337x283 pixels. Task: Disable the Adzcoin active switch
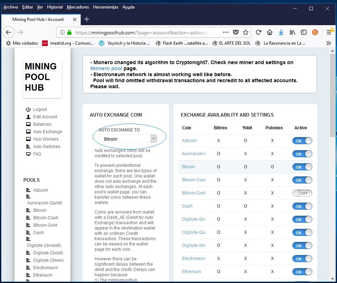coord(302,141)
